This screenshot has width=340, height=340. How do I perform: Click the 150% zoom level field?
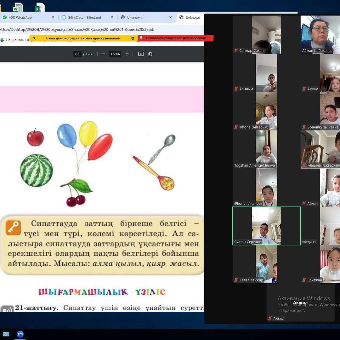115,54
